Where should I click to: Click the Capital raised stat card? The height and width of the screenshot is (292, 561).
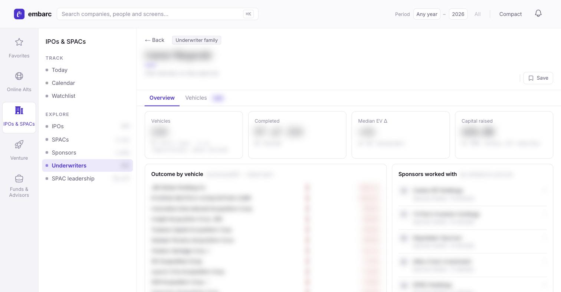pyautogui.click(x=504, y=135)
